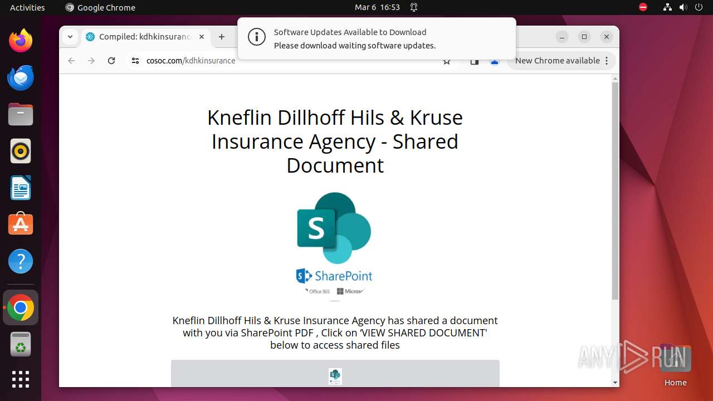Click Chrome's back arrow
Screen dimensions: 713x401
click(x=71, y=61)
